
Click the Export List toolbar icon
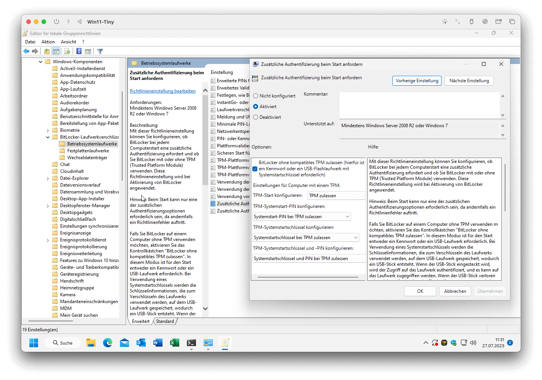(67, 51)
